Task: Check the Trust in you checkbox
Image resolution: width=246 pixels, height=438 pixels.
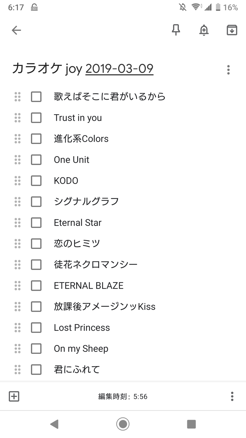Action: click(x=36, y=118)
